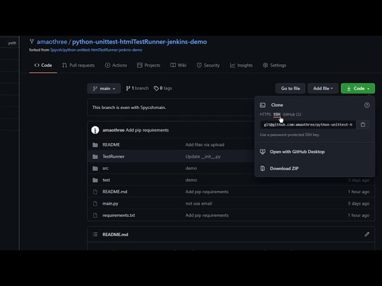Open the 'not use email' commit
The width and height of the screenshot is (382, 286).
[x=199, y=204]
